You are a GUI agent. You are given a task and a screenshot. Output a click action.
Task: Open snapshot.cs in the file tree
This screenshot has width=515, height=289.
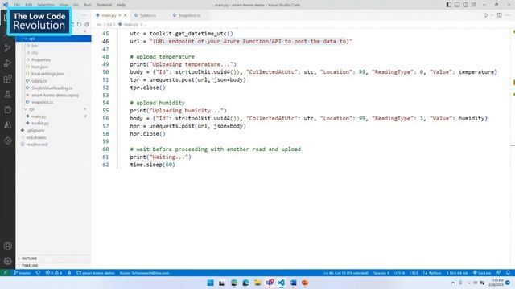coord(53,102)
